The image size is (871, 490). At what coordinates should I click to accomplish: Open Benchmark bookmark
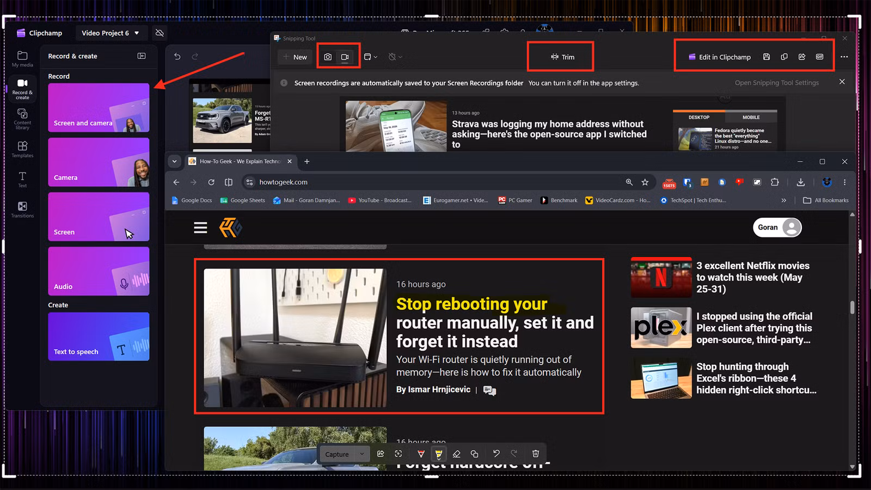click(559, 200)
